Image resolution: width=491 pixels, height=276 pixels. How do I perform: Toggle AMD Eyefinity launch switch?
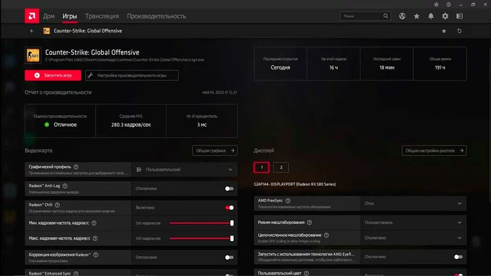pos(458,256)
